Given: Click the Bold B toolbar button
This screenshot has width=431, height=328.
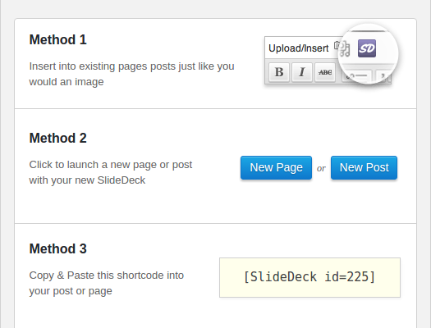Looking at the screenshot, I should [279, 72].
